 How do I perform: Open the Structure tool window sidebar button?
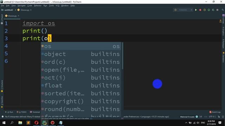[x=2, y=86]
